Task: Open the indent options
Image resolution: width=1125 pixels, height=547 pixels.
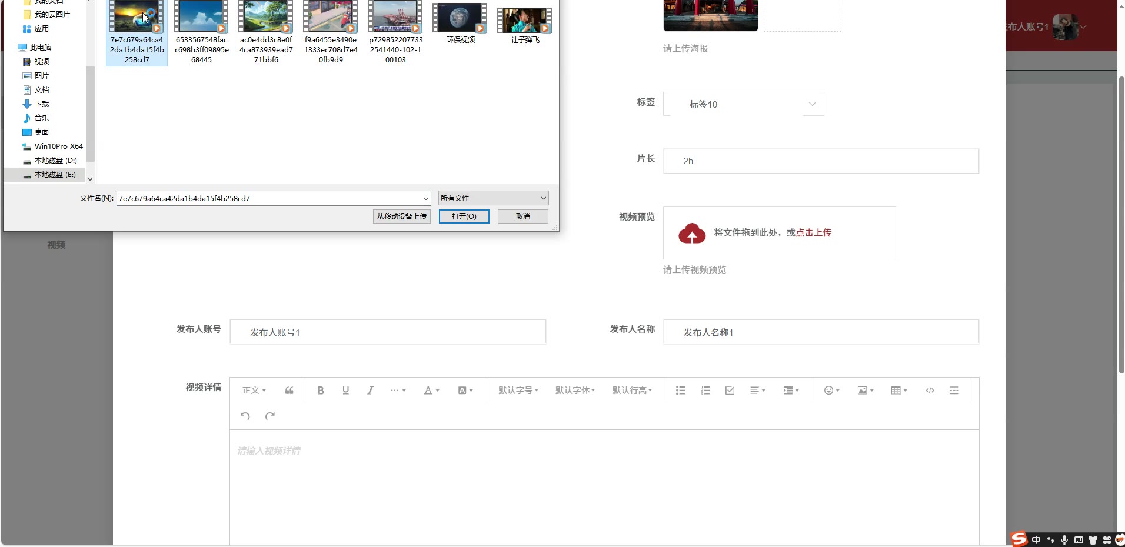Action: click(791, 391)
